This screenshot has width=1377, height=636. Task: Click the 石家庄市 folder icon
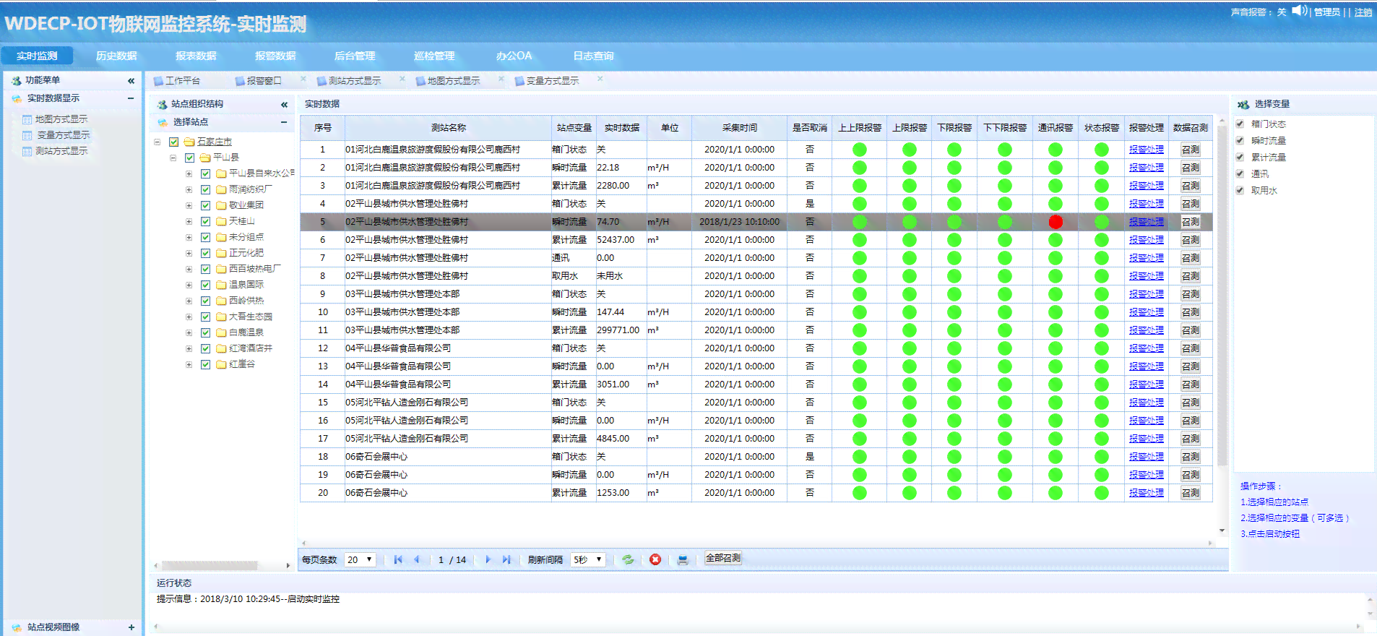189,142
